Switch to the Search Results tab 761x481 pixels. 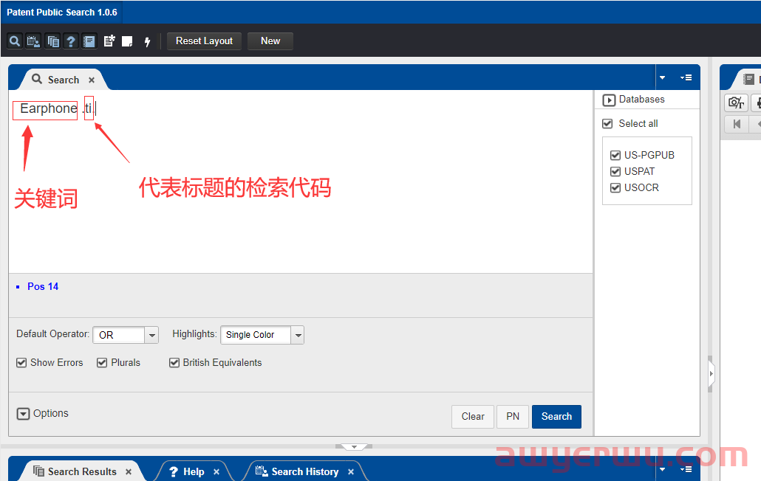point(81,471)
